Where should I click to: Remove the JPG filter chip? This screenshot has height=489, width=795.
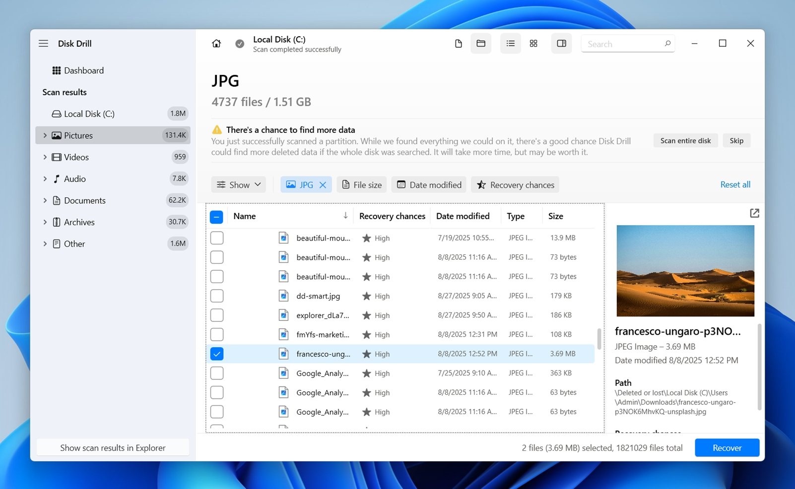click(323, 184)
